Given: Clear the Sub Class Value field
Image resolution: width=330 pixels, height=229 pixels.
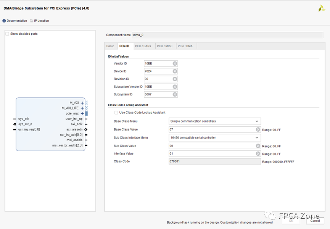Looking at the screenshot, I should 258,146.
